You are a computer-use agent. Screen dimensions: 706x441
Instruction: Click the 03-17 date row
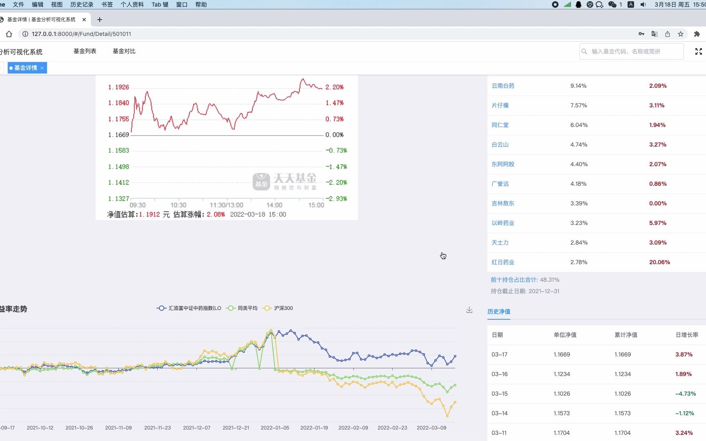click(x=597, y=354)
